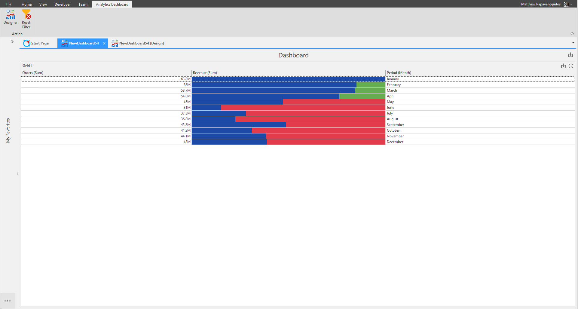This screenshot has height=309, width=578.
Task: Select the December period cell
Action: (x=480, y=142)
